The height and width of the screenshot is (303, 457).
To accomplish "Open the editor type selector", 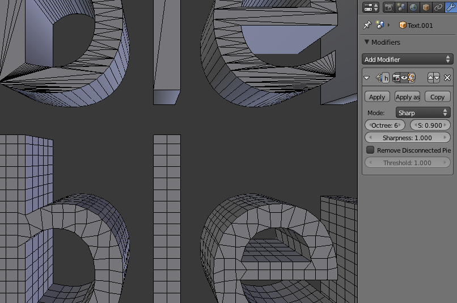I will click(370, 7).
